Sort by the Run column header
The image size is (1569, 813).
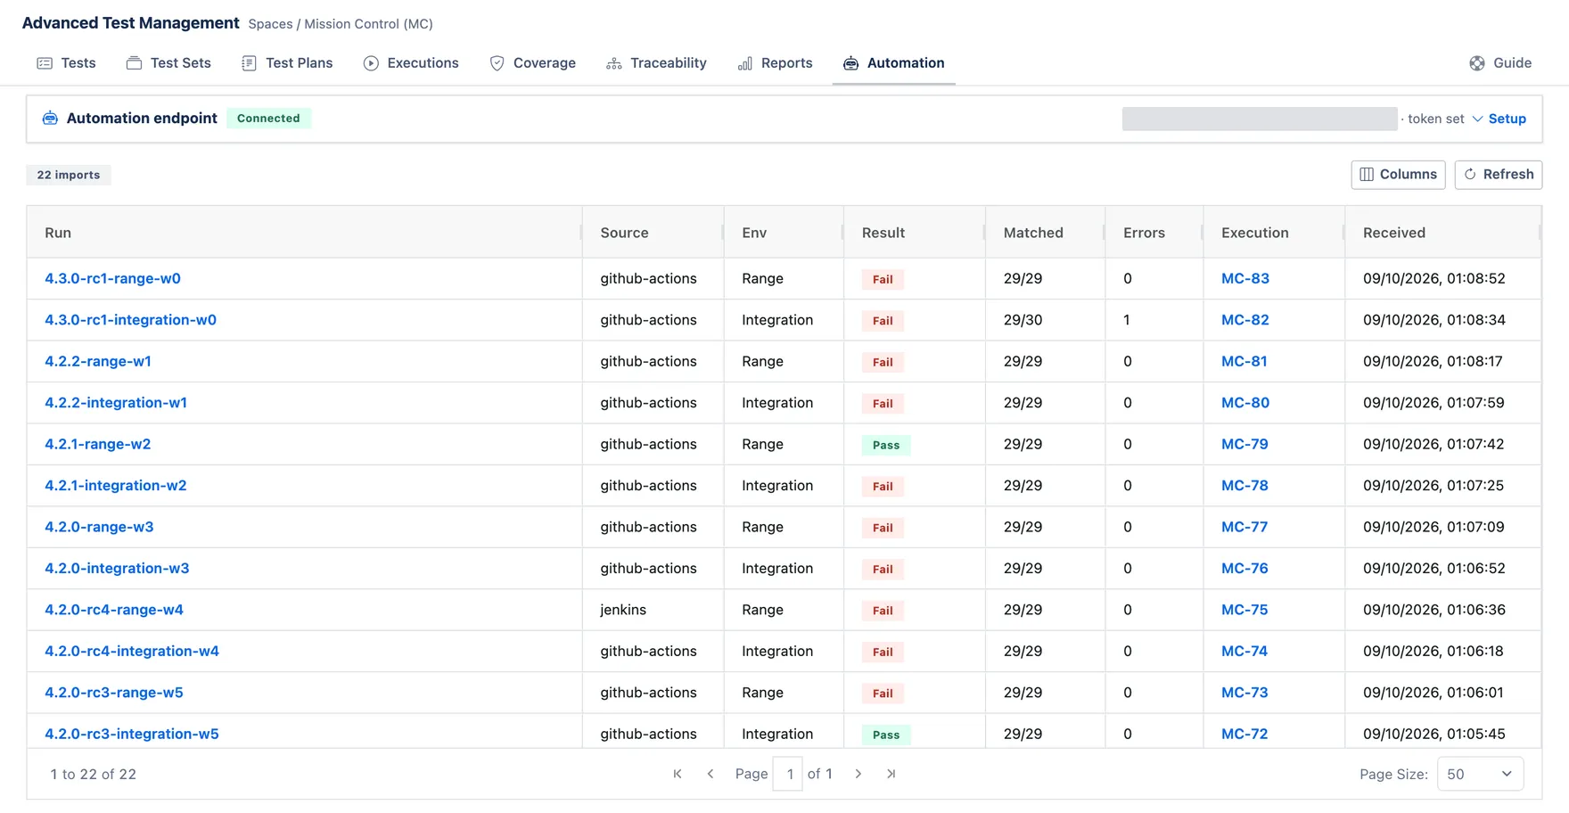[304, 233]
